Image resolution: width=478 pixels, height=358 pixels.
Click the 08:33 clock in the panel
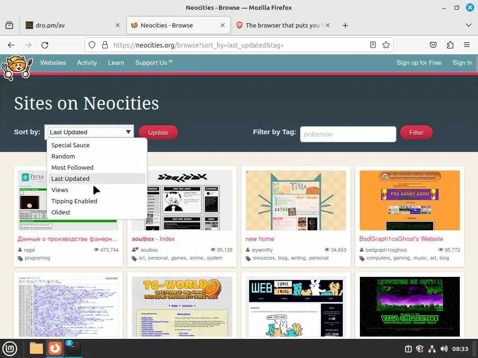(460, 349)
